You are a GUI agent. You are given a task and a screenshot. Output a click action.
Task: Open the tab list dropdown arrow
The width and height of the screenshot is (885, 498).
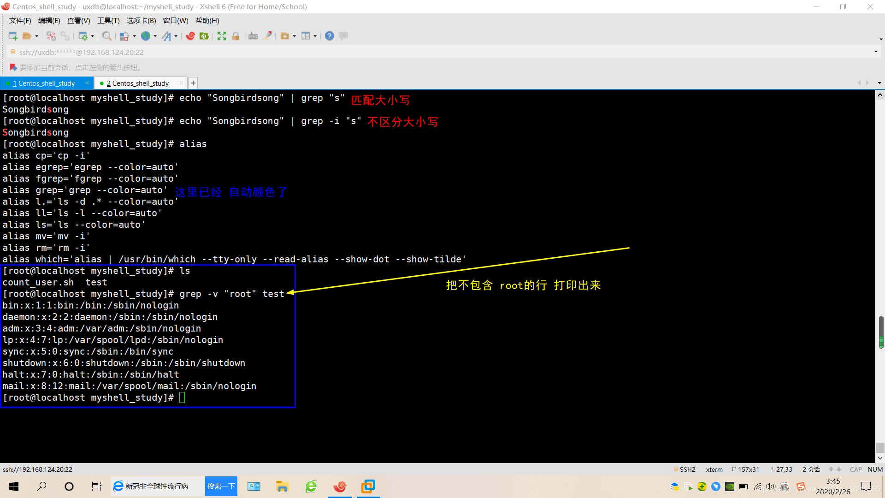click(x=879, y=83)
